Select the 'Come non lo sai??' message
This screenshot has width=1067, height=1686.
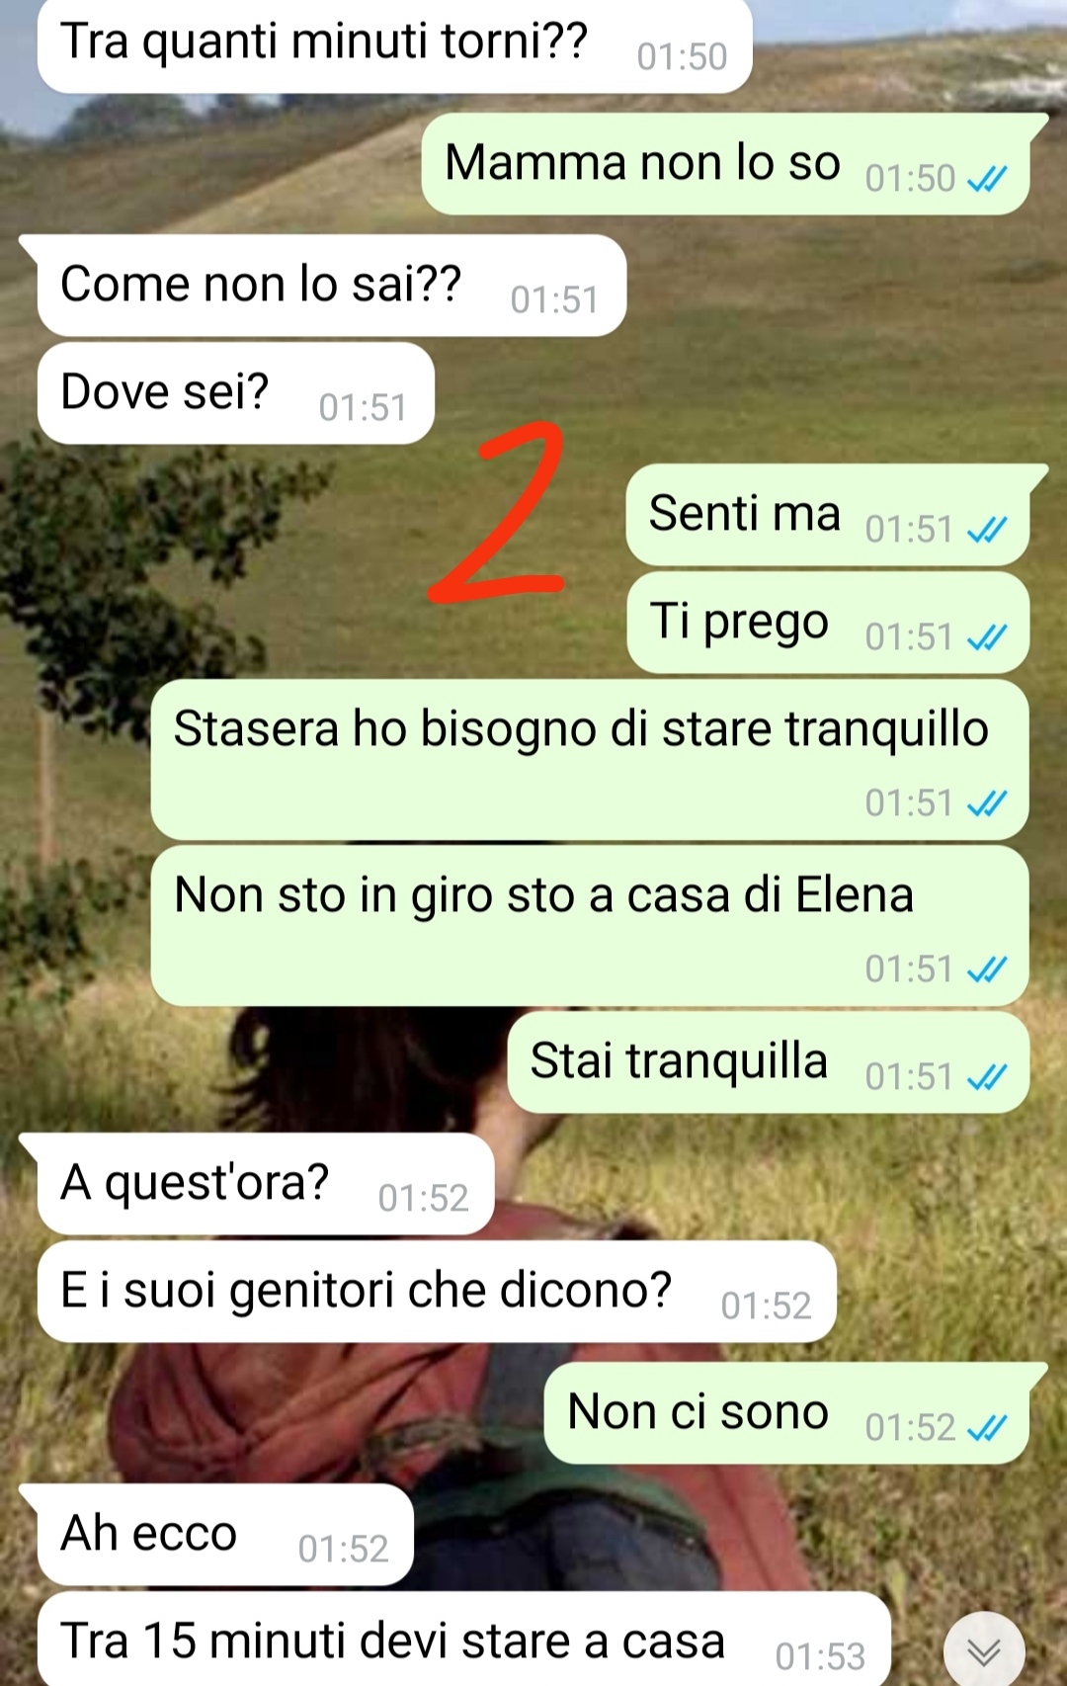point(332,286)
